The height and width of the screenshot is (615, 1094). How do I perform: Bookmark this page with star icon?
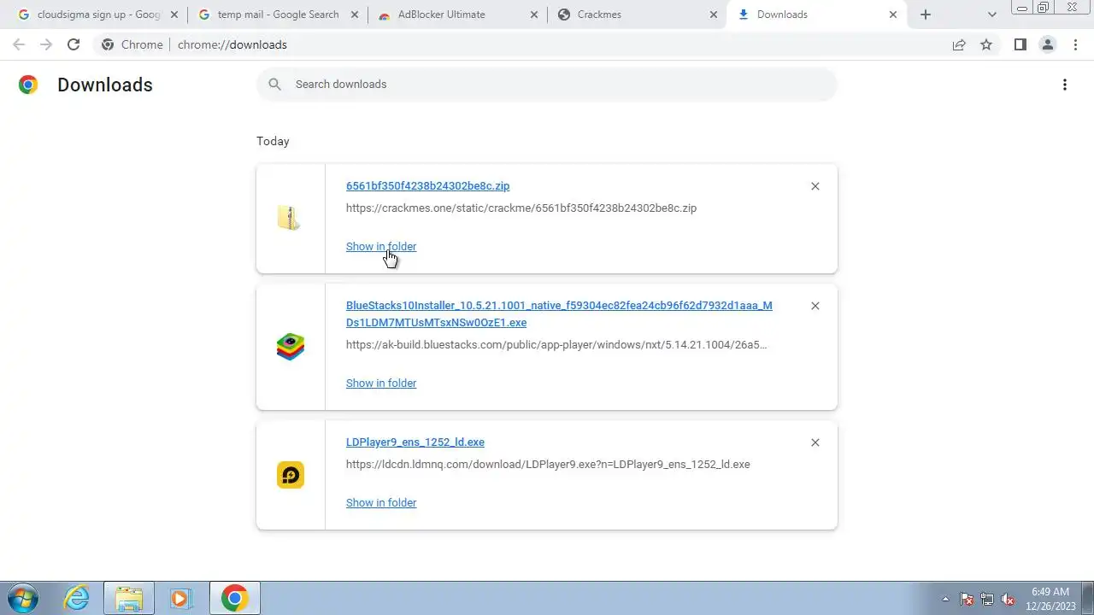click(x=986, y=44)
